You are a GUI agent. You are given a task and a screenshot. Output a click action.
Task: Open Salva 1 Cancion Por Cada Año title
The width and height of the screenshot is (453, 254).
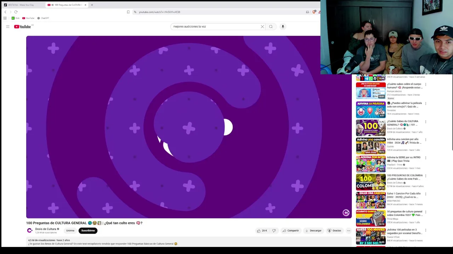point(404,195)
